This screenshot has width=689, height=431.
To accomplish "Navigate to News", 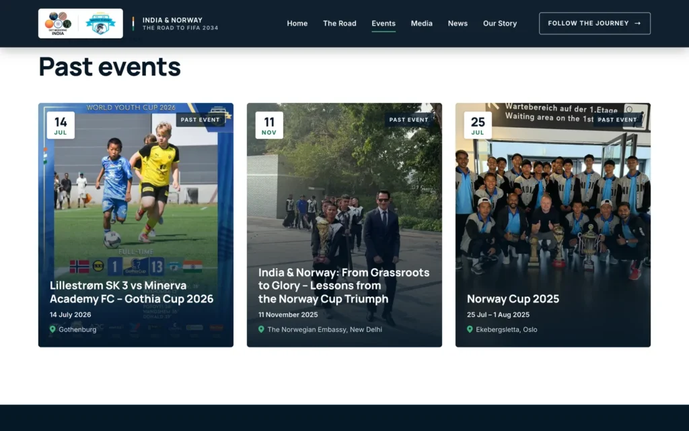I will 458,24.
